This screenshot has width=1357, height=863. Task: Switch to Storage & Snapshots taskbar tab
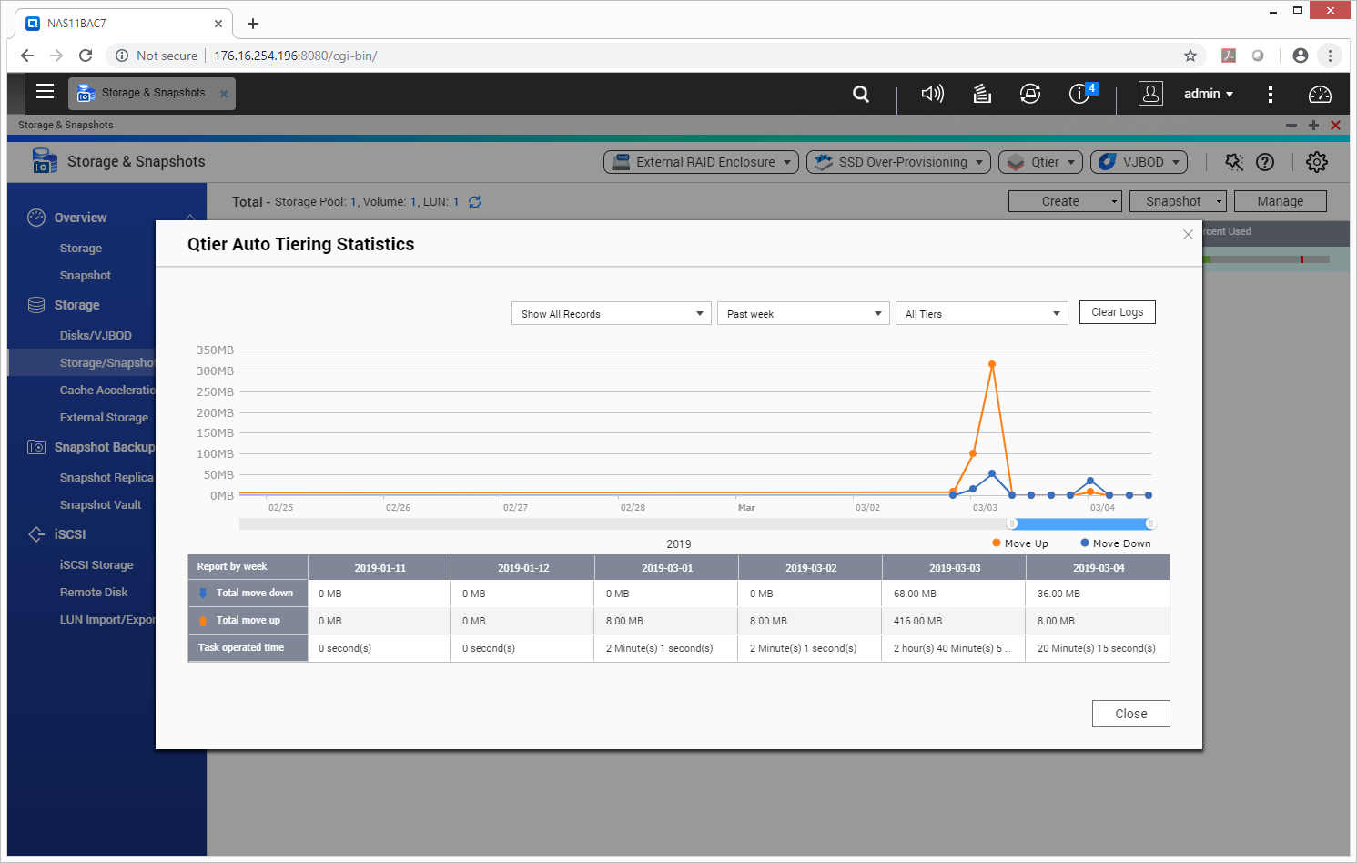152,93
